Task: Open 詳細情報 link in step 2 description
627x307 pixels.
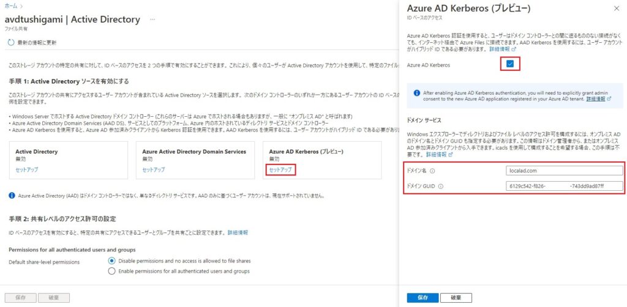Action: pos(238,232)
